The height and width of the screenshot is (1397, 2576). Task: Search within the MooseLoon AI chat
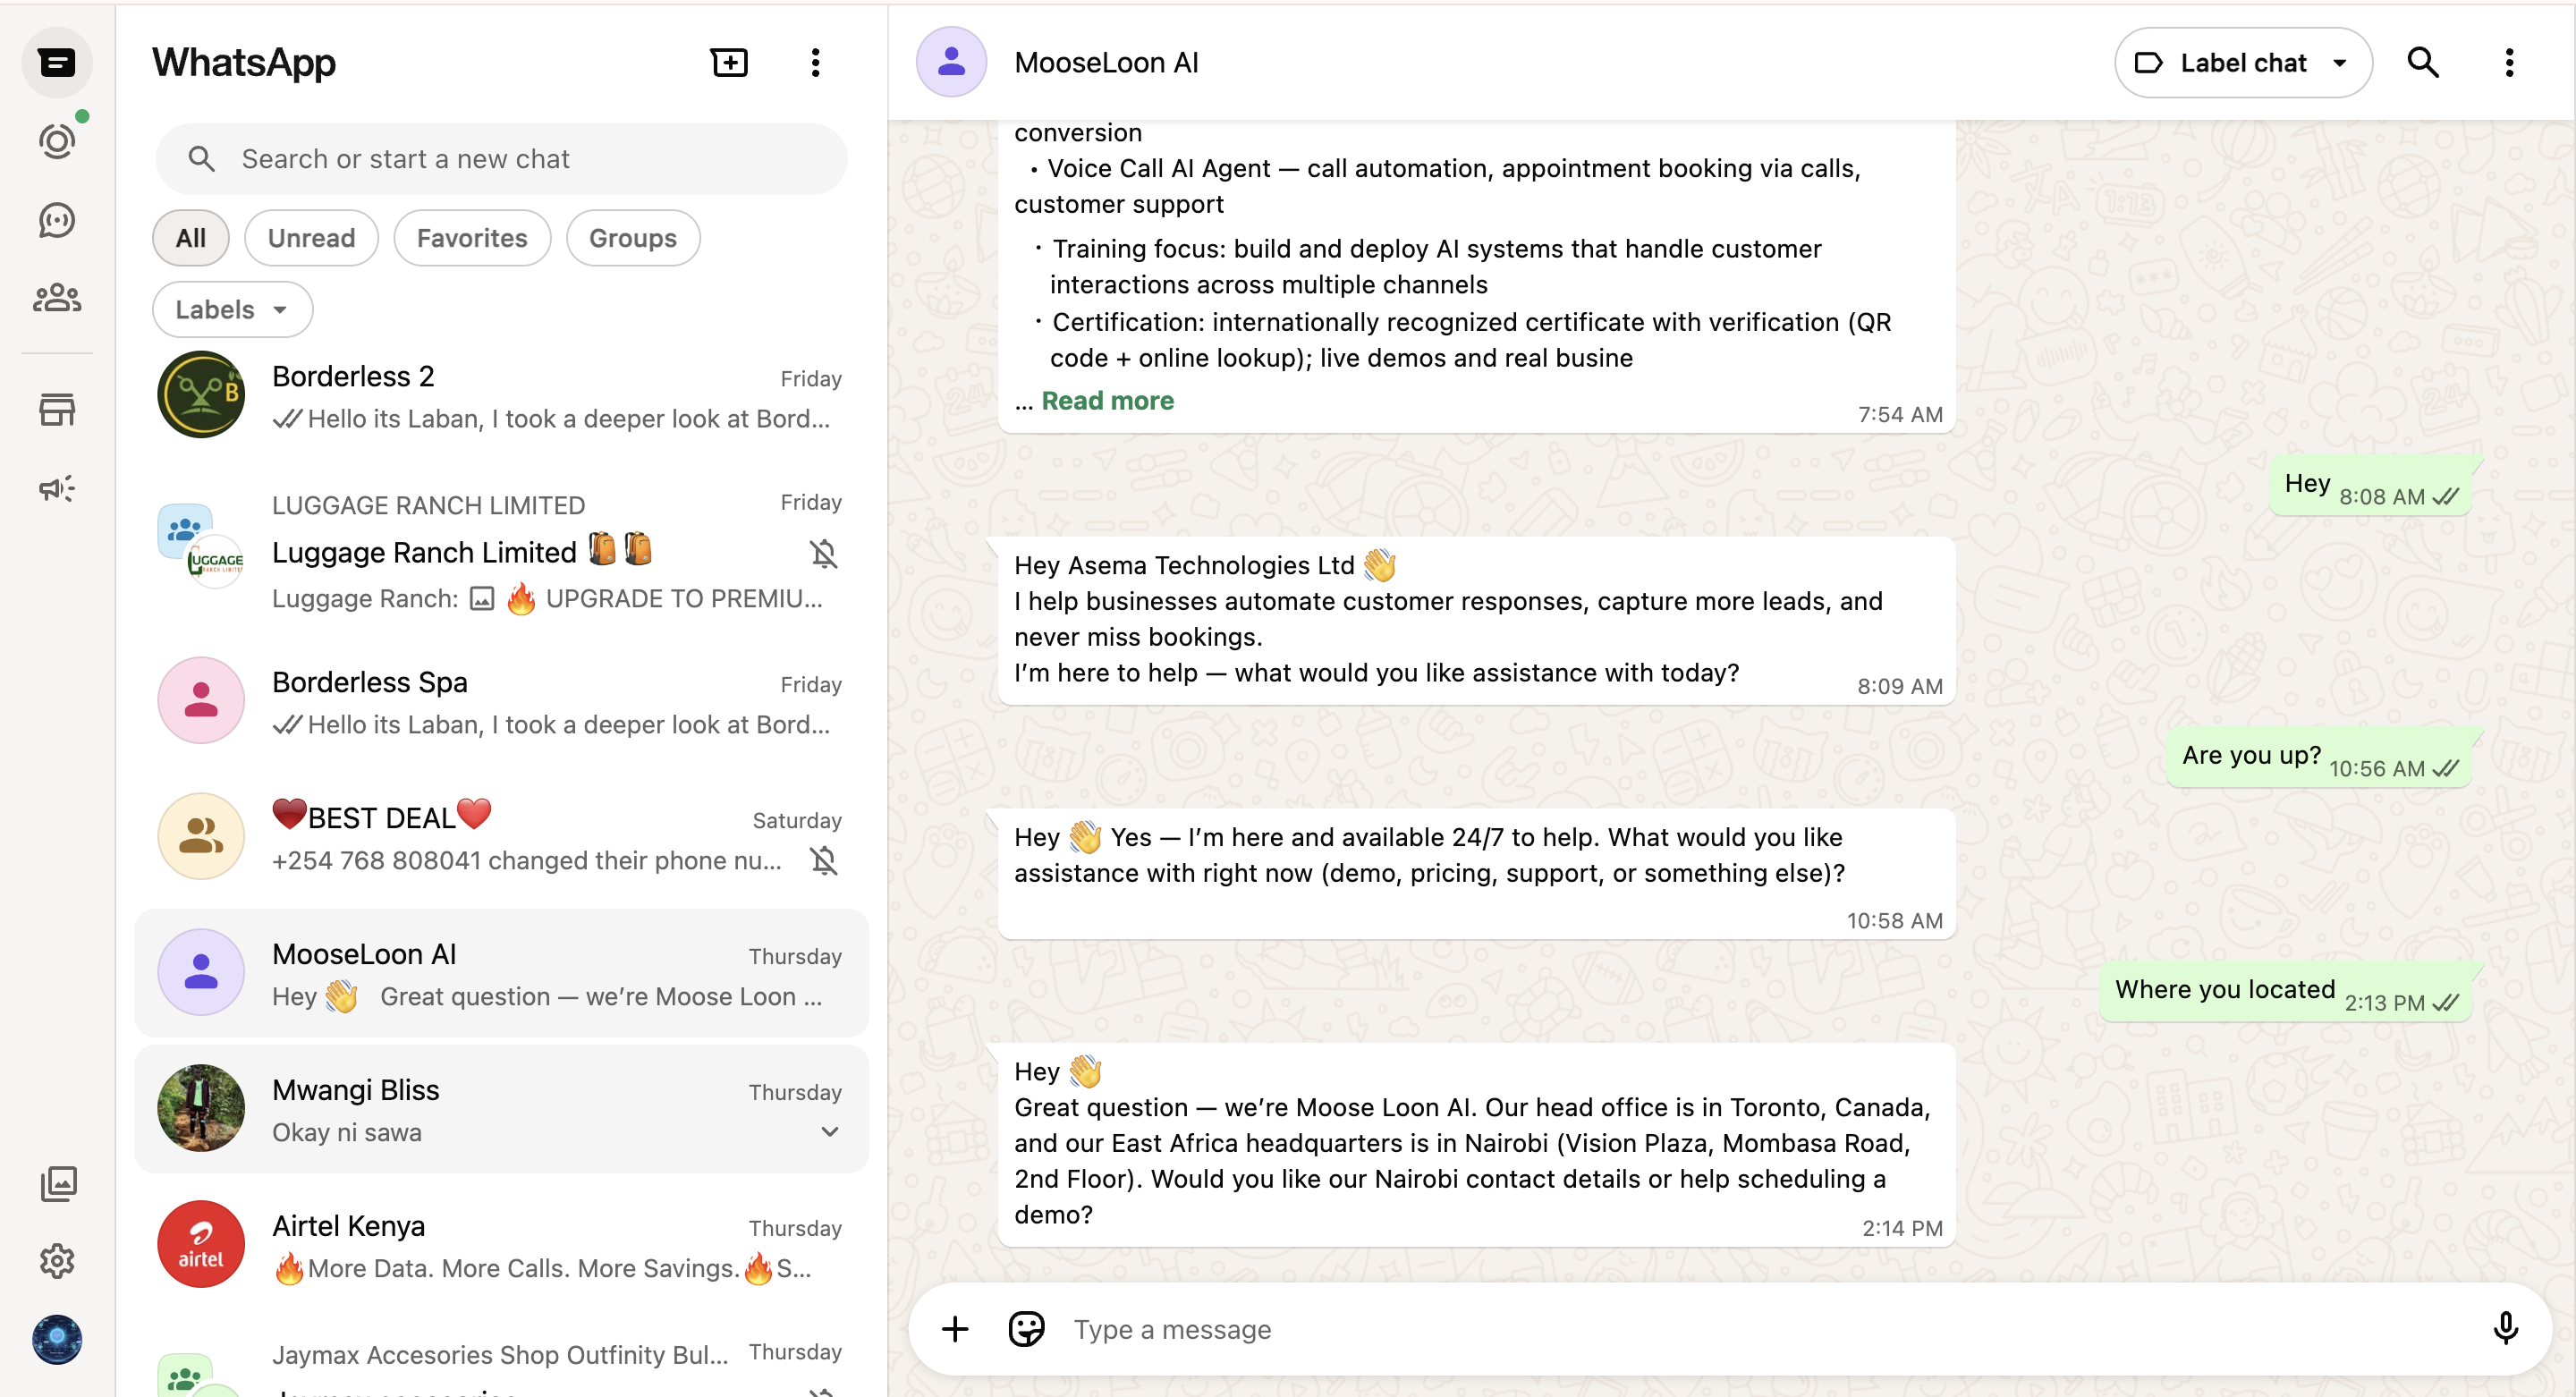tap(2422, 62)
